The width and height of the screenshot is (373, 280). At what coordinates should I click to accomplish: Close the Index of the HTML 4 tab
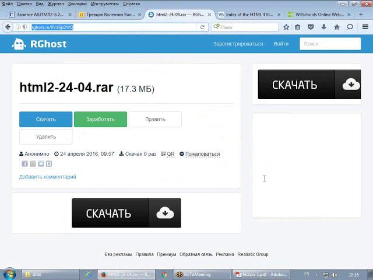coord(279,15)
